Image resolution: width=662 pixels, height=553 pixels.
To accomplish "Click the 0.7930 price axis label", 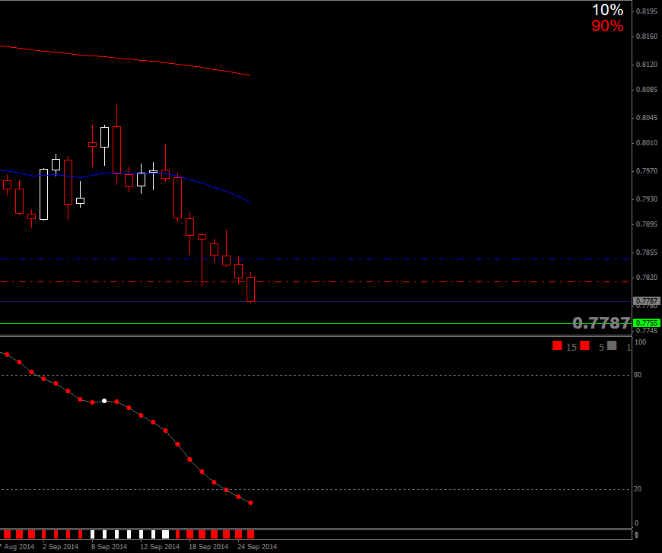I will [x=647, y=199].
